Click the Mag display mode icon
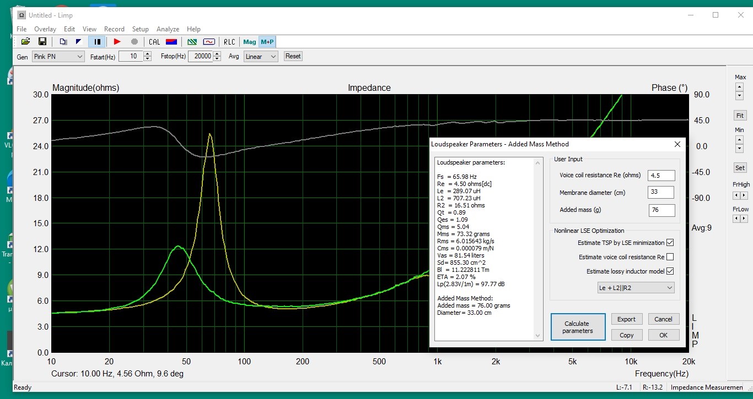Viewport: 753px width, 399px height. click(250, 42)
